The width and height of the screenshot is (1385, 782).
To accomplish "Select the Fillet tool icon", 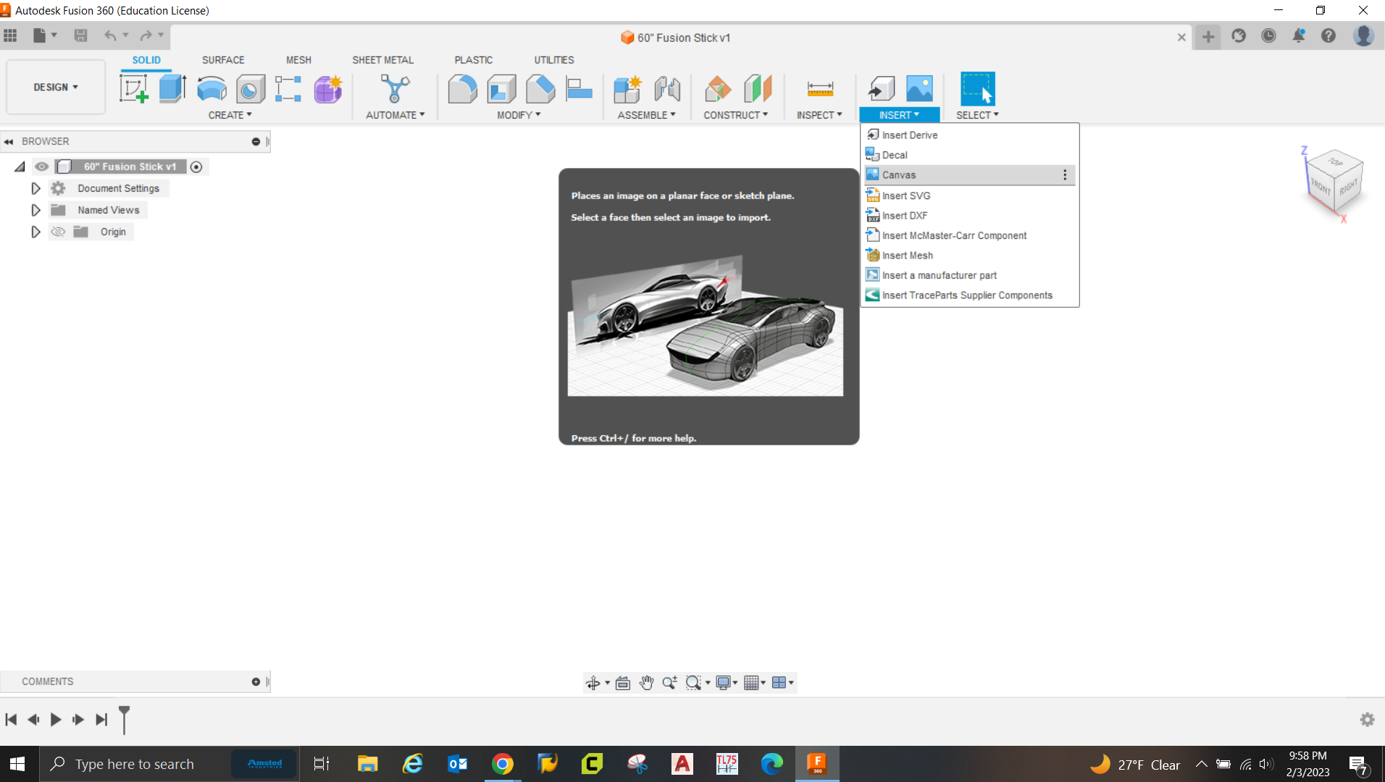I will click(x=462, y=89).
